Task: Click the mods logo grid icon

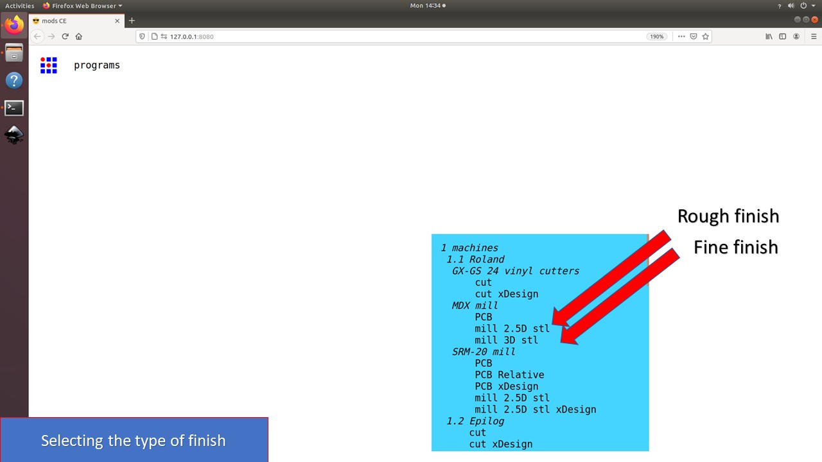Action: pos(49,65)
